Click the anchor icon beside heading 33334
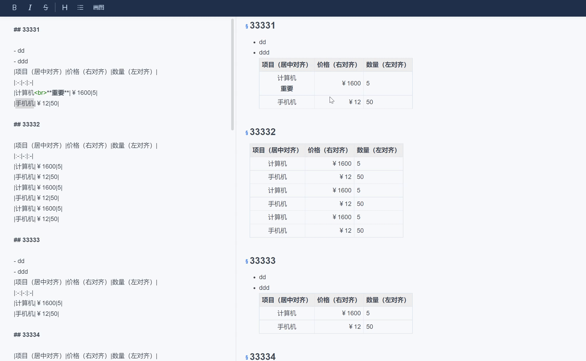Screen dimensions: 586x361 (x=246, y=357)
